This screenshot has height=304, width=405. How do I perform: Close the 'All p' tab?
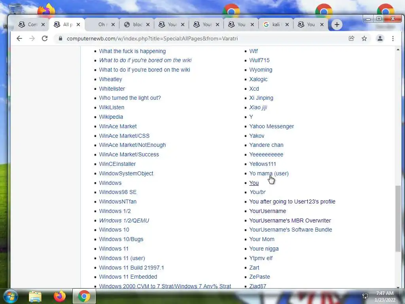pos(78,25)
